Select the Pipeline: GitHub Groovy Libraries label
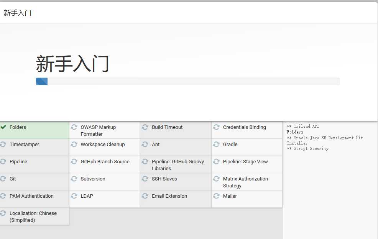 tap(177, 165)
